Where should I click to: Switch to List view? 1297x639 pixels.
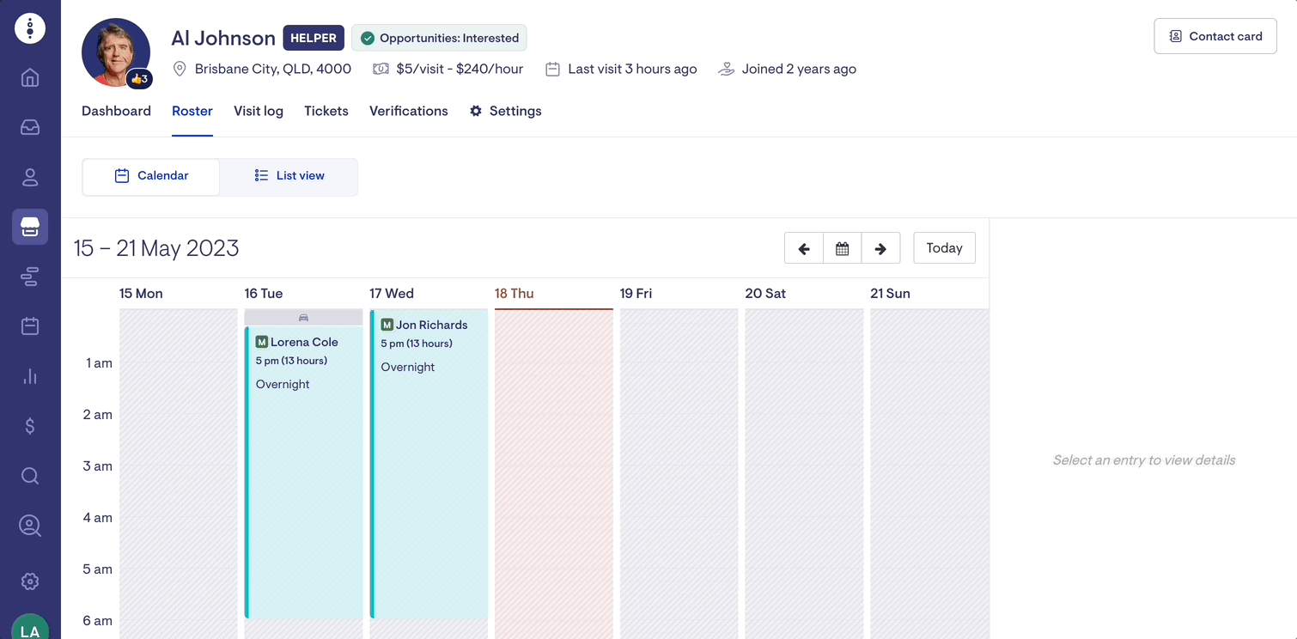289,176
